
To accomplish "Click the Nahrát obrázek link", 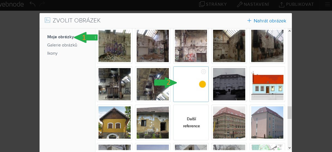I will pyautogui.click(x=270, y=21).
